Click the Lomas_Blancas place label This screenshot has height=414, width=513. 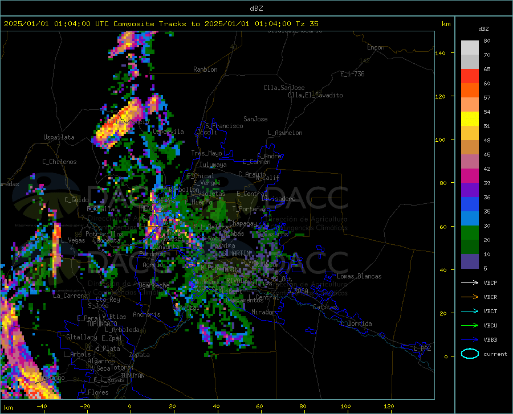359,276
